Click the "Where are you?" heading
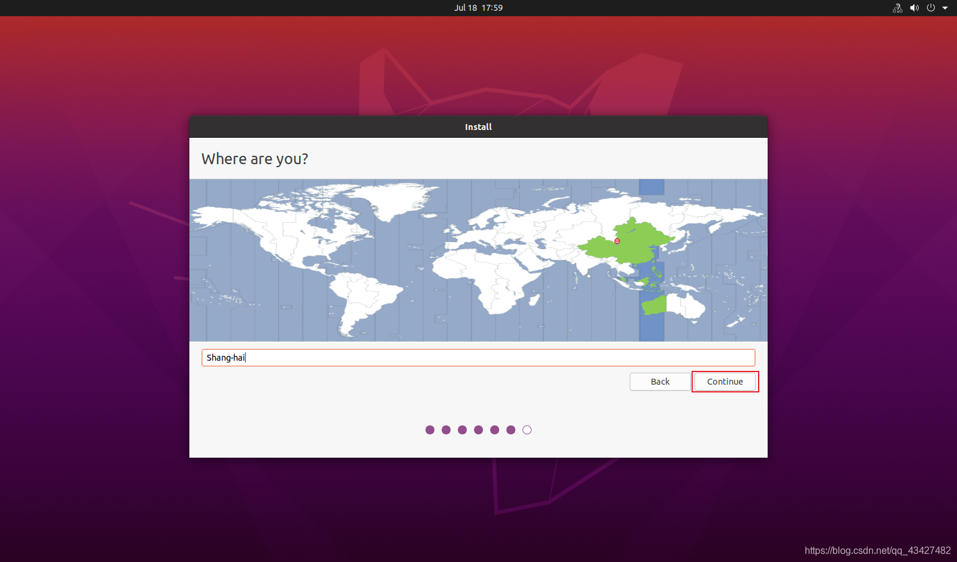957x562 pixels. click(255, 159)
